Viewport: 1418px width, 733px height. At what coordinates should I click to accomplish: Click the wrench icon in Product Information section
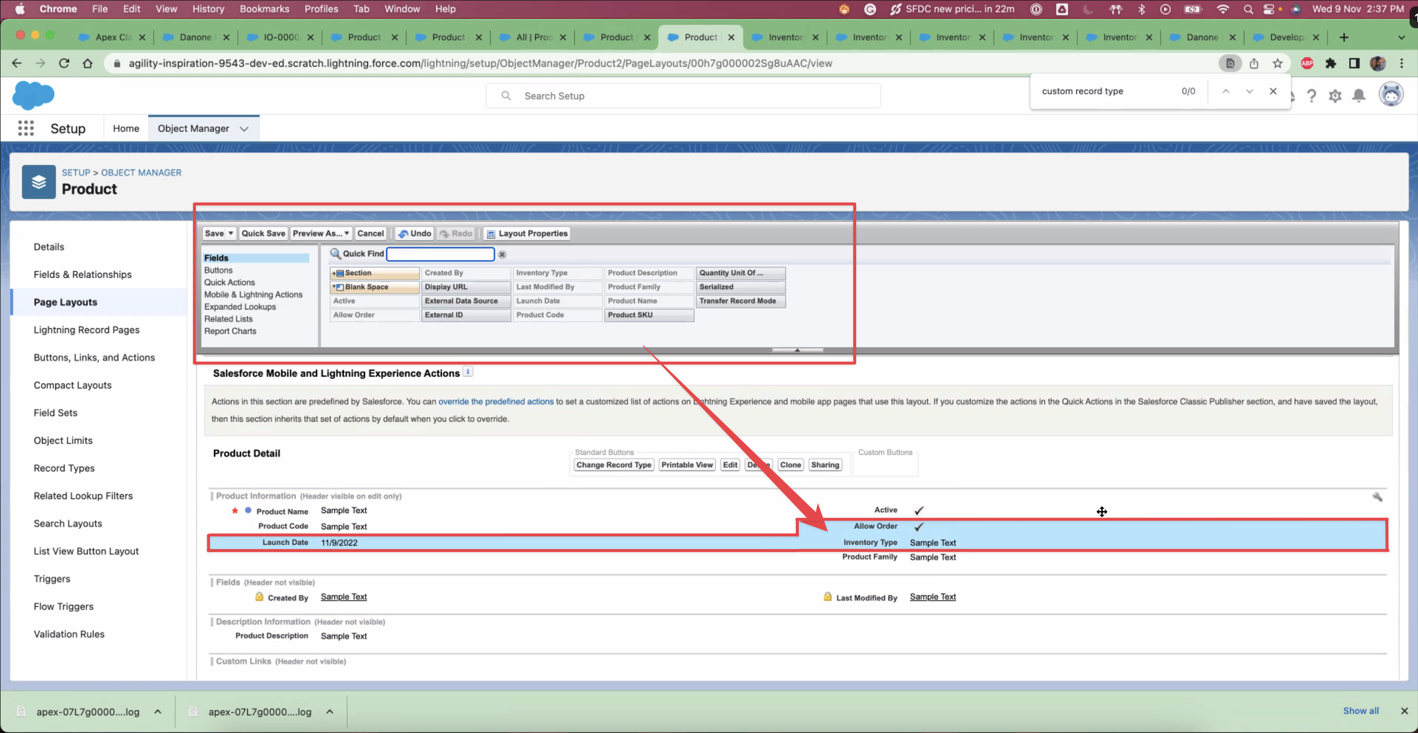(1377, 497)
